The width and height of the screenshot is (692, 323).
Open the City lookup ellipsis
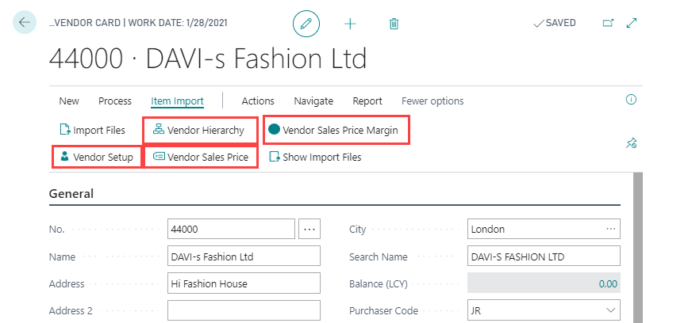[609, 230]
